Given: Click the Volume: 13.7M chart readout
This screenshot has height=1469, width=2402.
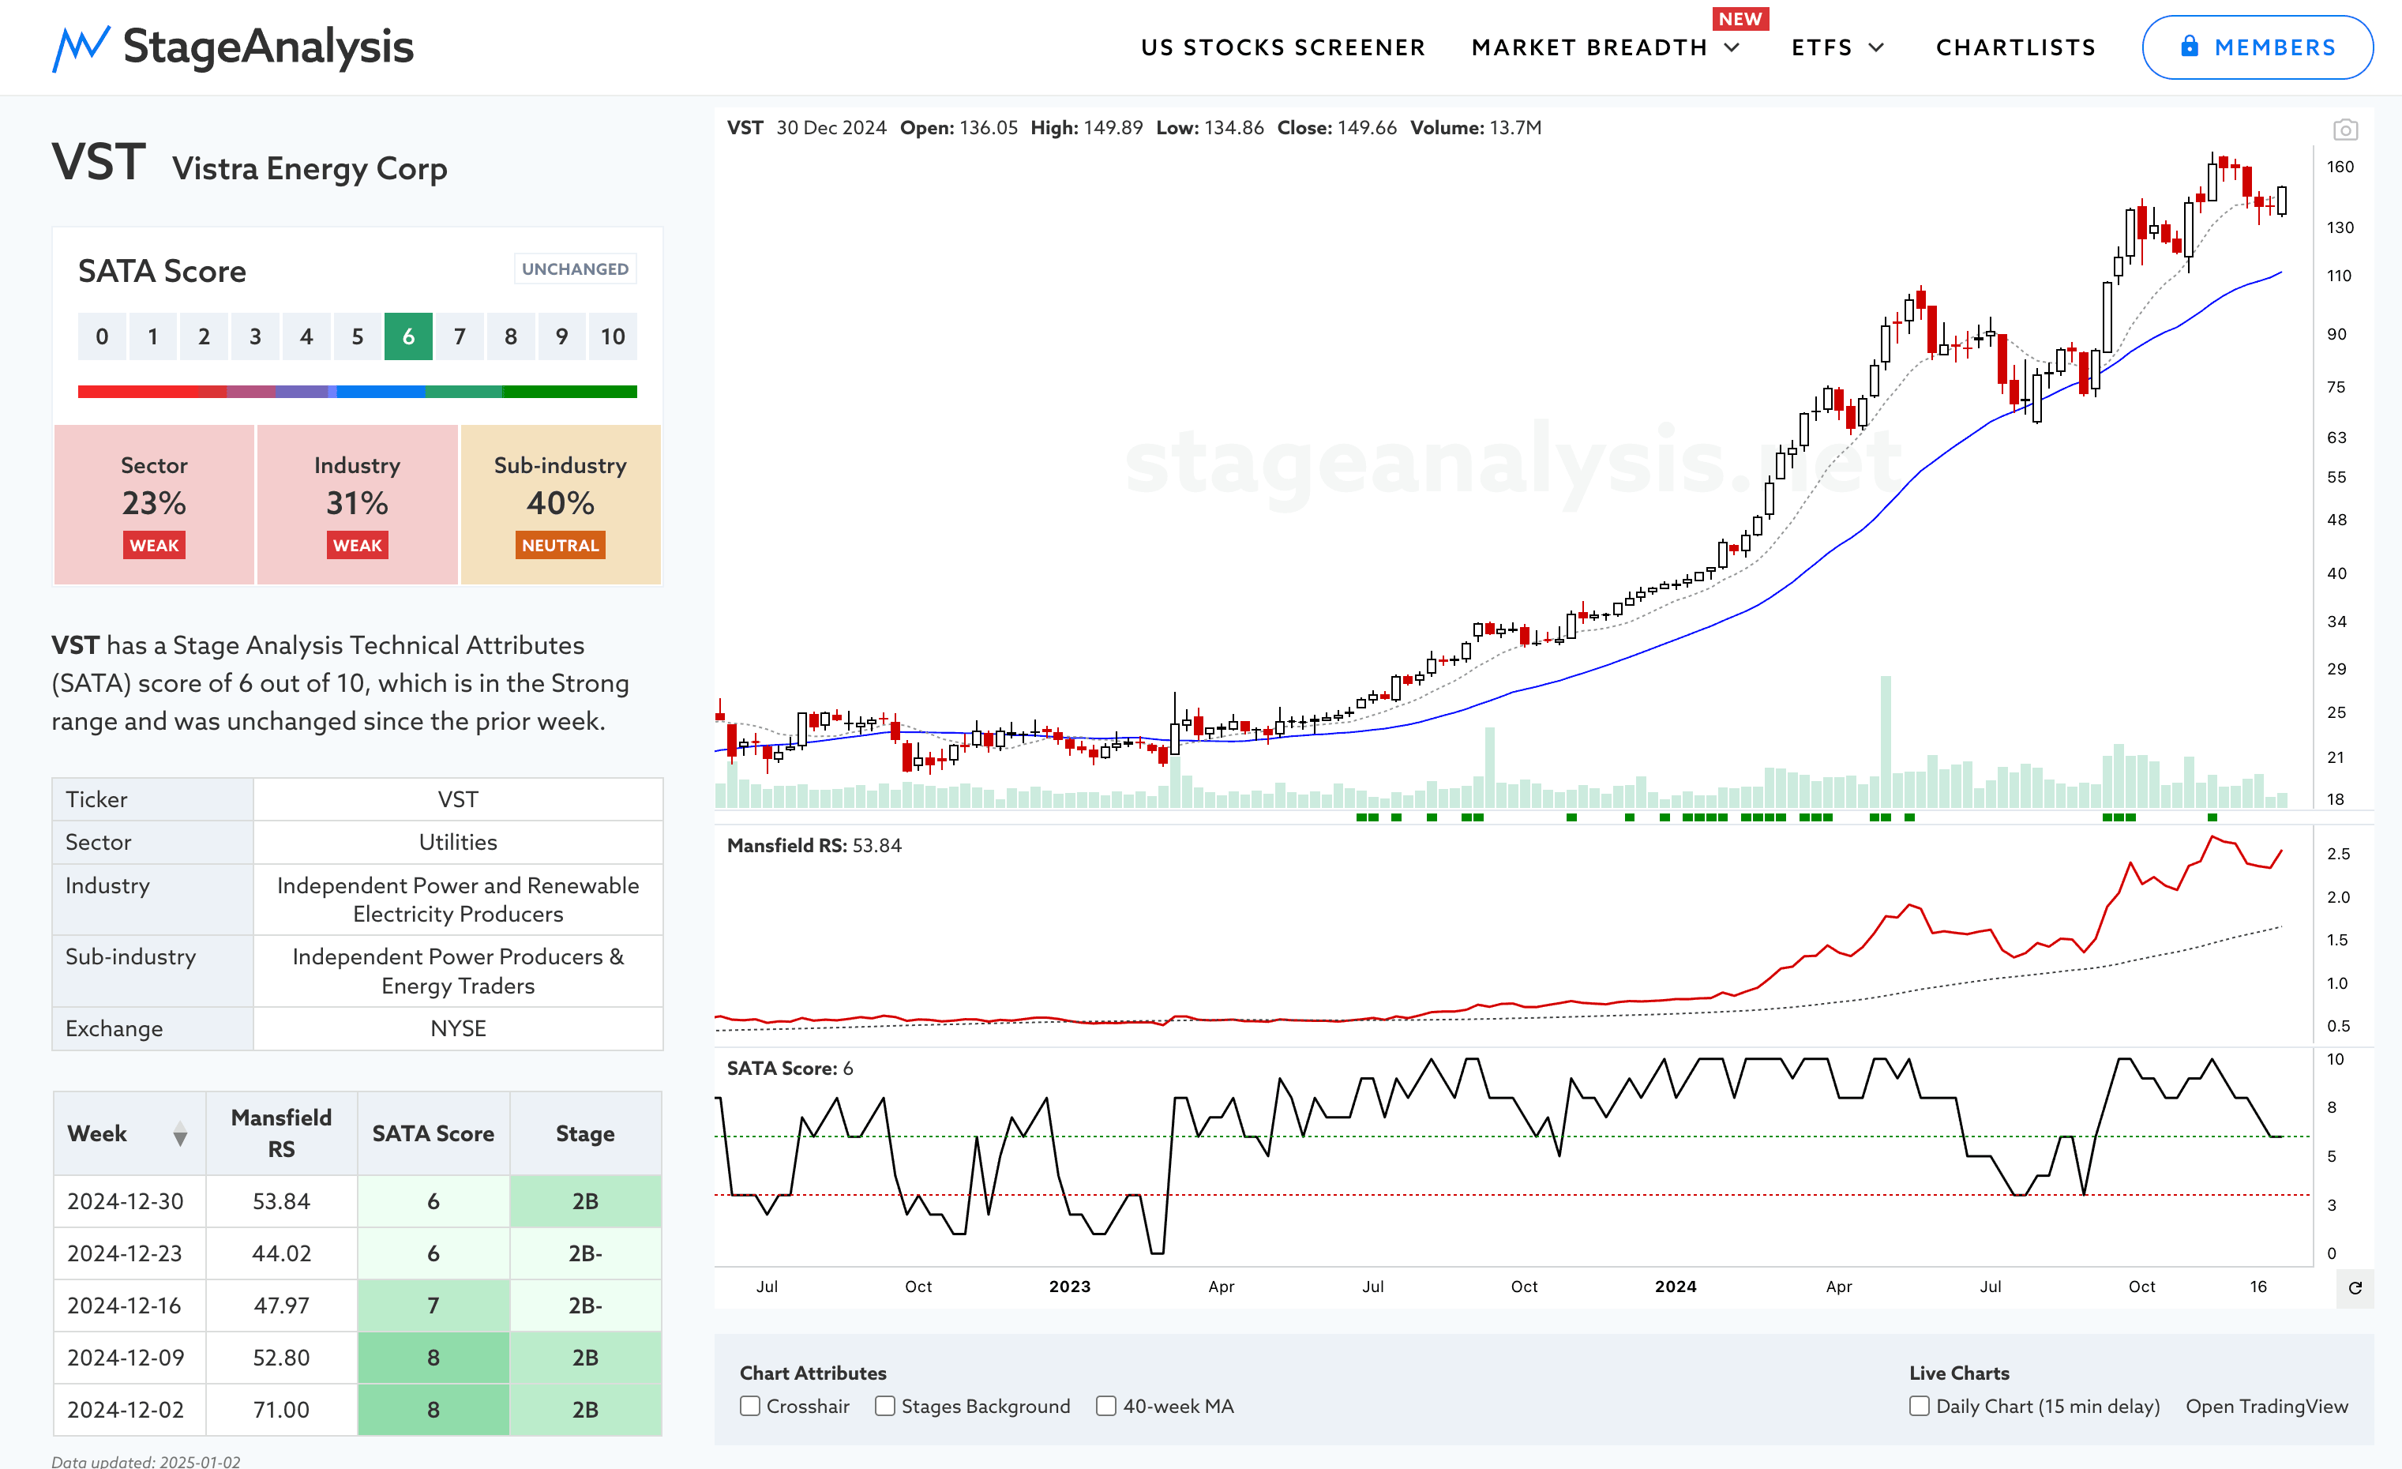Looking at the screenshot, I should click(1476, 128).
